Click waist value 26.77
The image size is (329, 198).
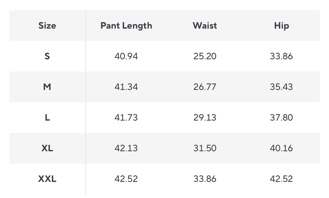[x=205, y=87]
